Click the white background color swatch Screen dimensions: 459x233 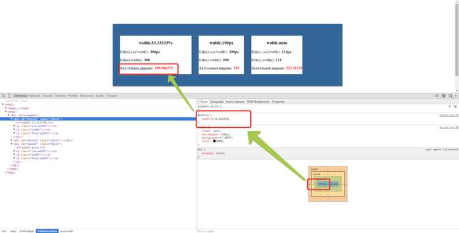(222, 138)
